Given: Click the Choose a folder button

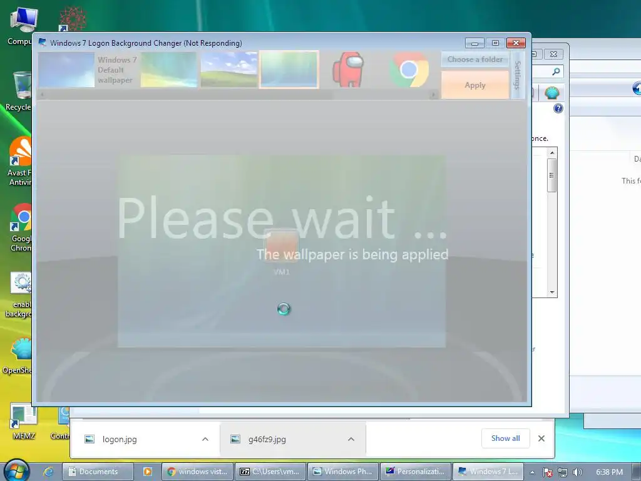Looking at the screenshot, I should tap(475, 59).
